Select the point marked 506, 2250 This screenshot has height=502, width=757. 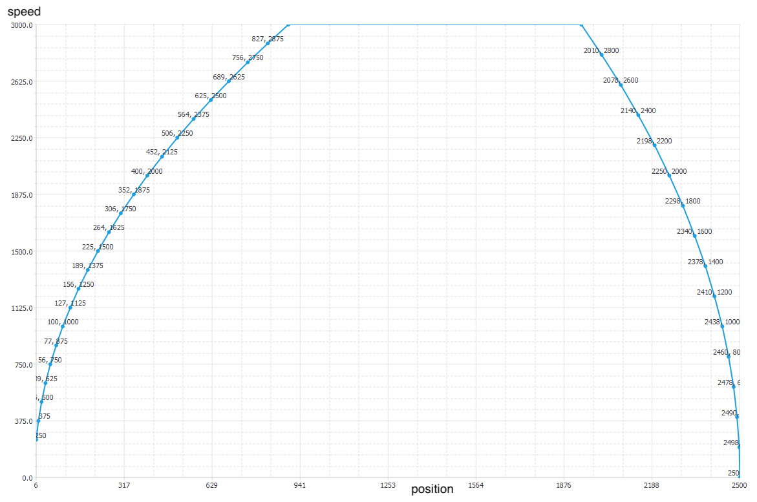tap(177, 138)
